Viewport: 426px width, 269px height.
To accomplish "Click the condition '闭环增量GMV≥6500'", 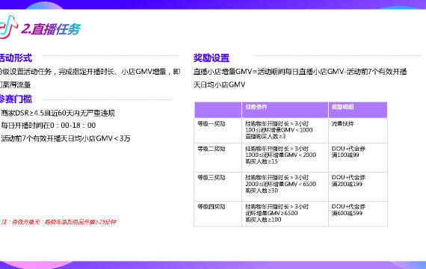I will click(272, 213).
